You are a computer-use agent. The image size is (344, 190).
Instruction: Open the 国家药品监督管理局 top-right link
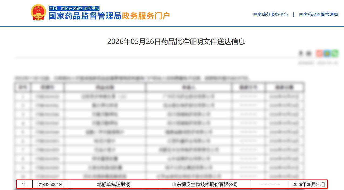tap(318, 15)
